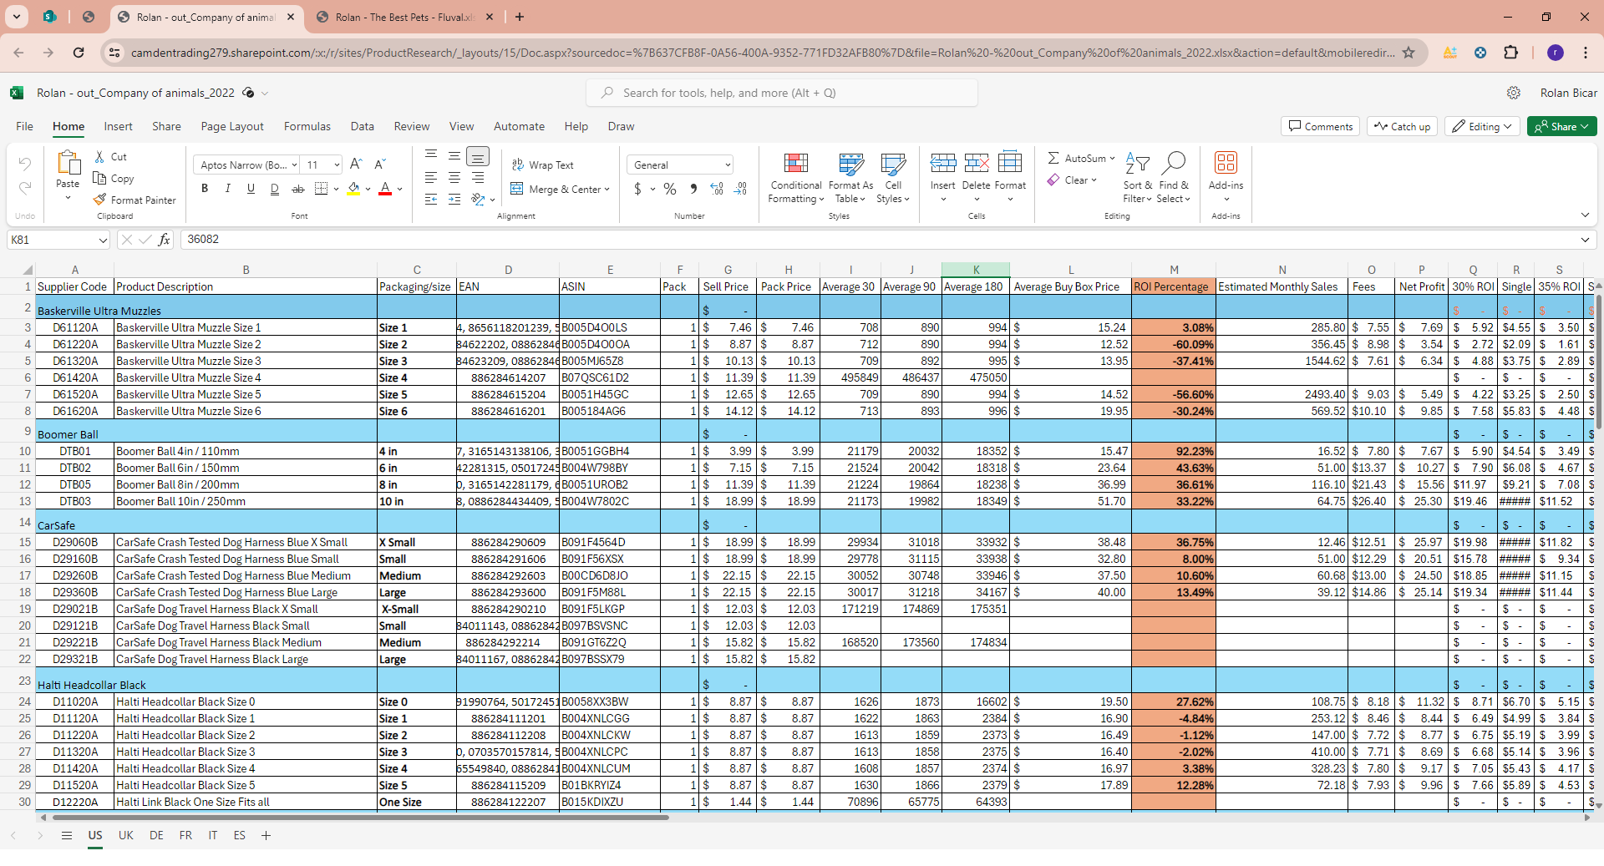The height and width of the screenshot is (866, 1604).
Task: Open Add-ins icon
Action: click(1226, 162)
